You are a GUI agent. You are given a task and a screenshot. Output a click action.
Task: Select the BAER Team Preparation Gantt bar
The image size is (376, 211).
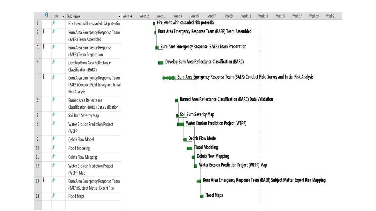[x=157, y=47]
